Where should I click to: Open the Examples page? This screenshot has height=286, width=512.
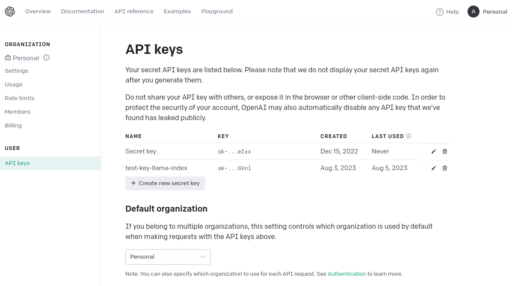point(178,12)
